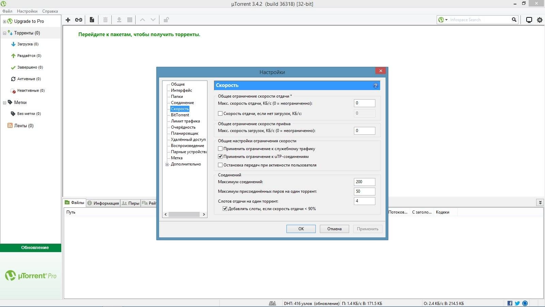Open search provider dropdown arrow
The image size is (545, 307).
[x=446, y=20]
